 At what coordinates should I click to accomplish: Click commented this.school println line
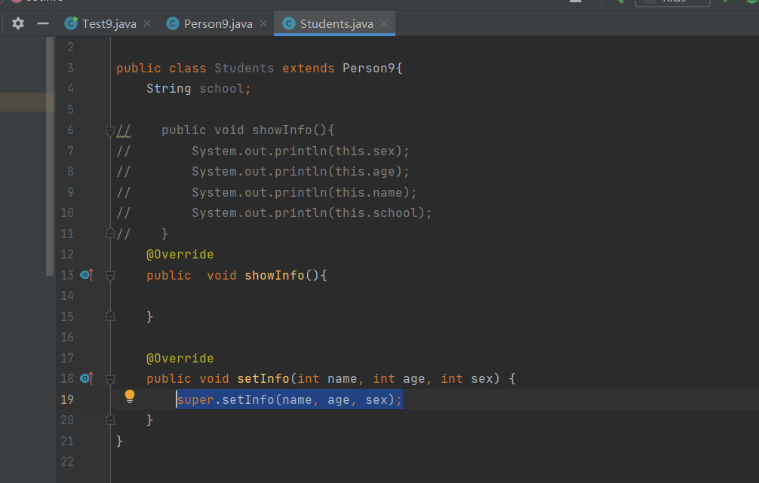pos(312,212)
